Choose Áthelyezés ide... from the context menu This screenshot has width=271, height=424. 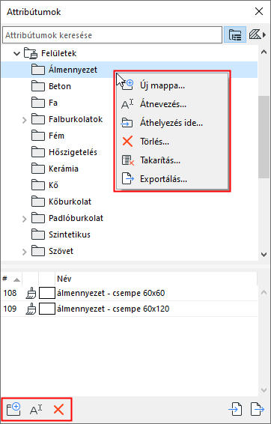pyautogui.click(x=172, y=123)
